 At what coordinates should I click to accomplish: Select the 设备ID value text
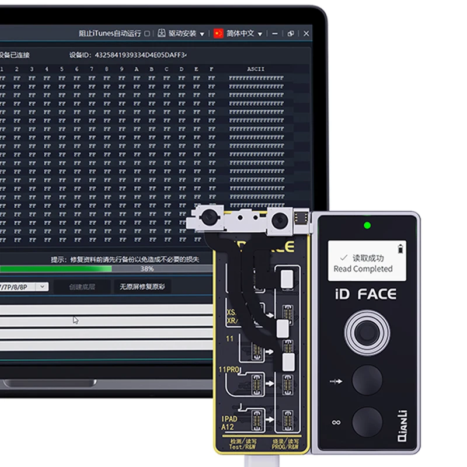coord(140,55)
